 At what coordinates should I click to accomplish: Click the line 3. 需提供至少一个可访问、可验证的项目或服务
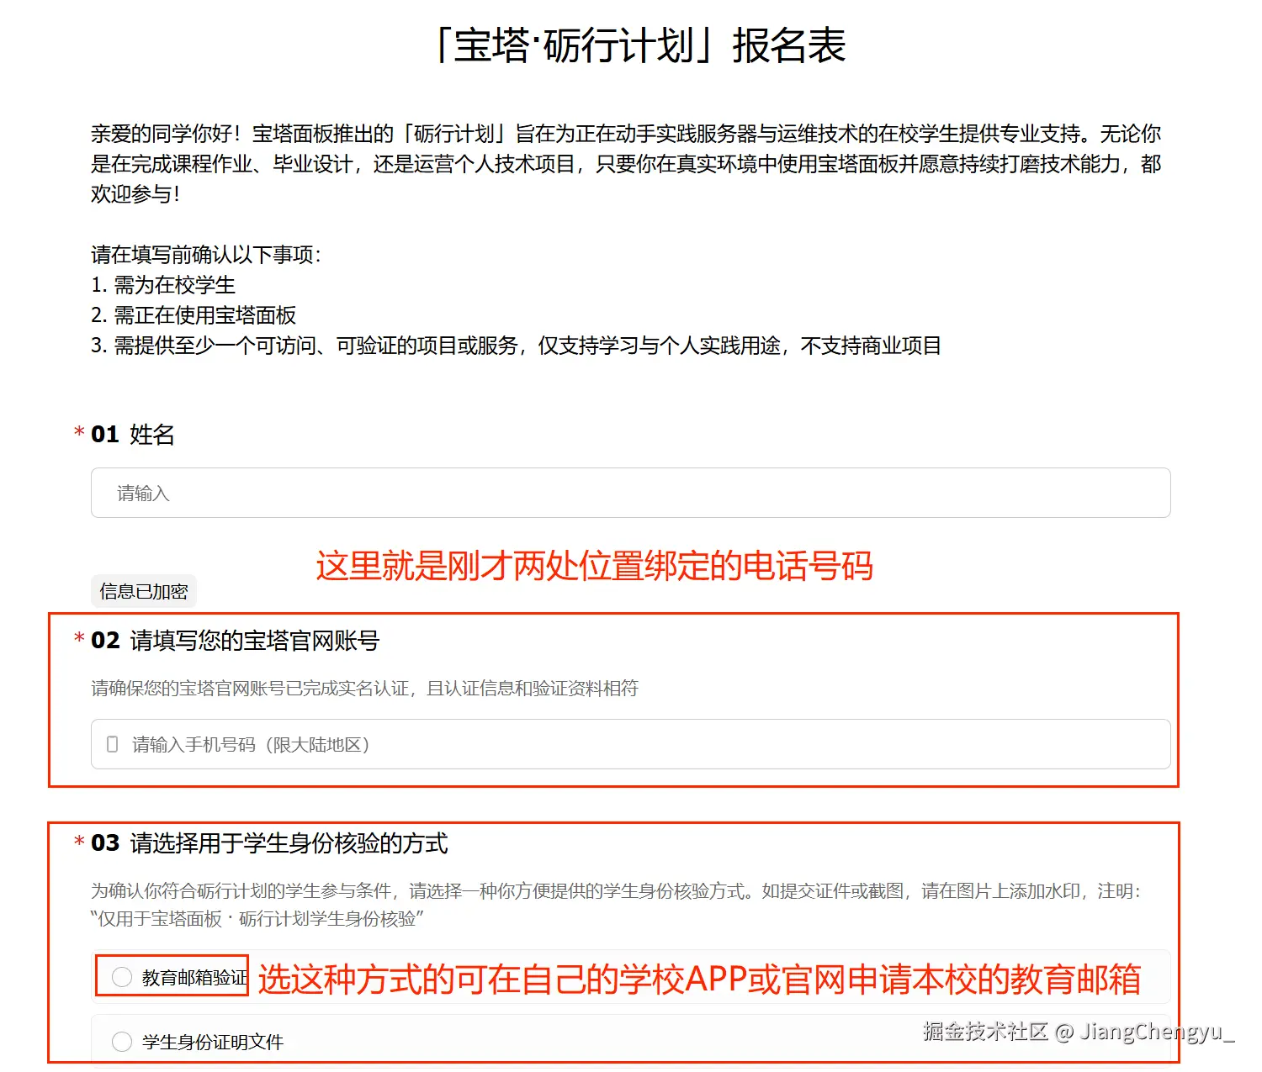pos(516,346)
